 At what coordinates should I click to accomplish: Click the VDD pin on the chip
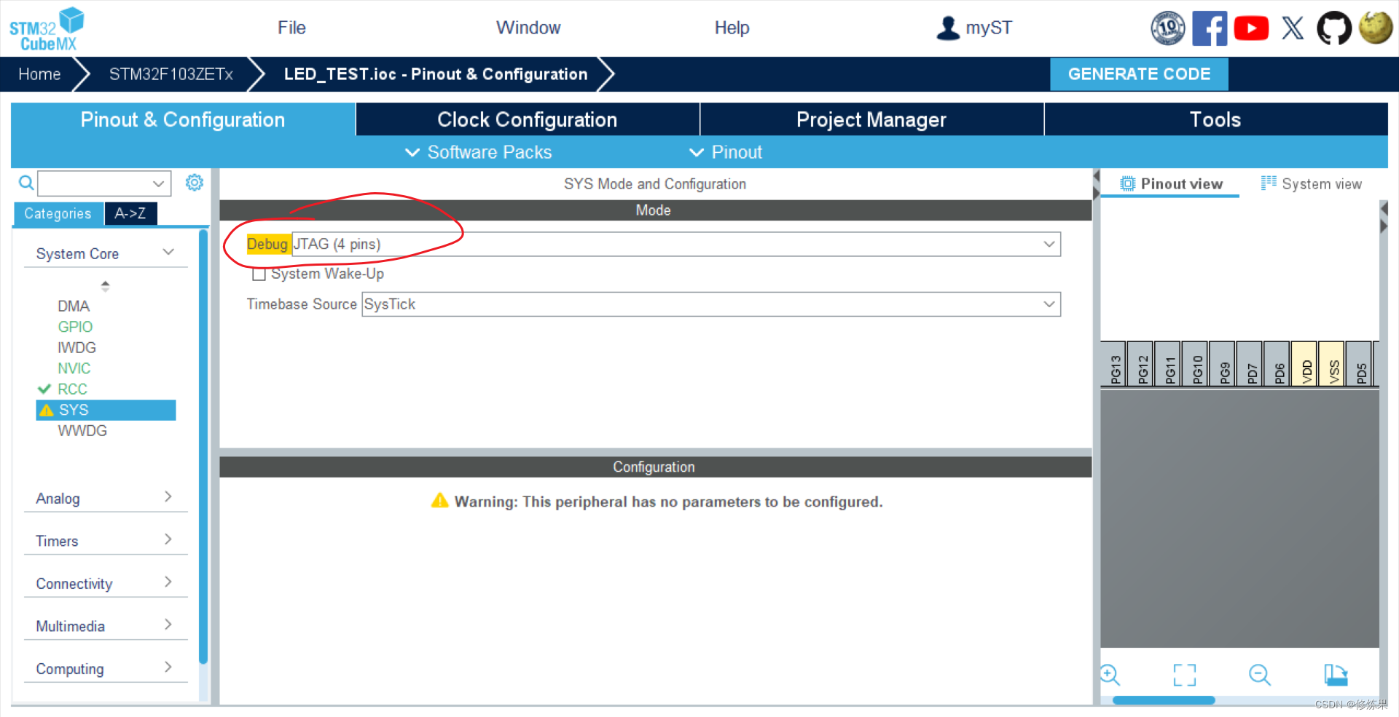coord(1306,364)
